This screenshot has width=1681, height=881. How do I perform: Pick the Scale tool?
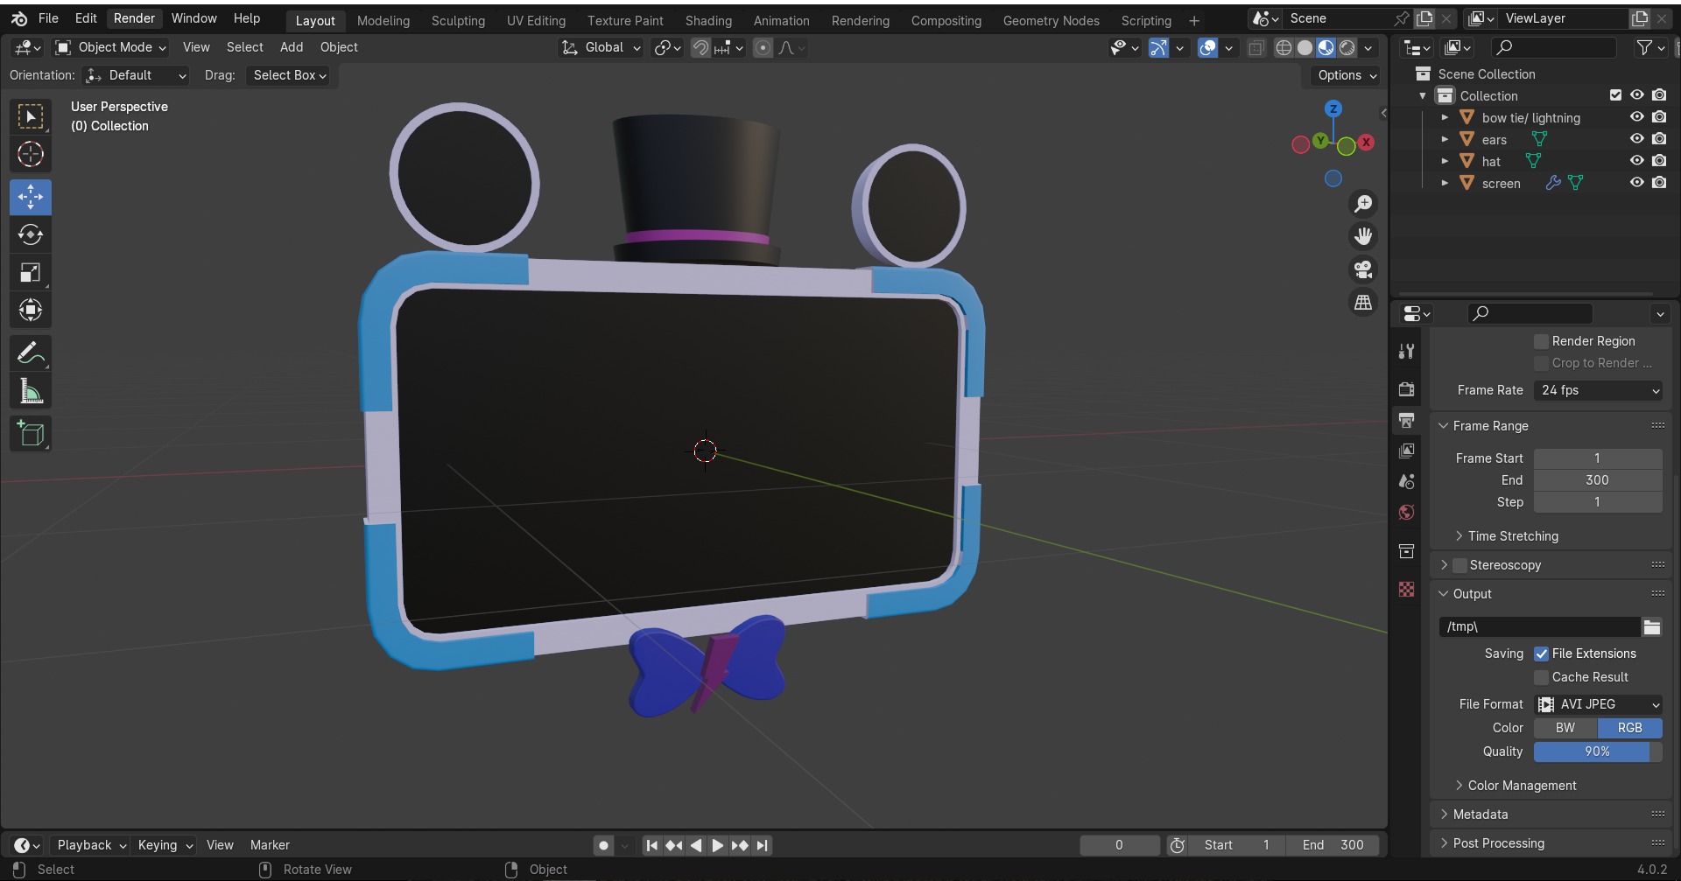(x=31, y=272)
